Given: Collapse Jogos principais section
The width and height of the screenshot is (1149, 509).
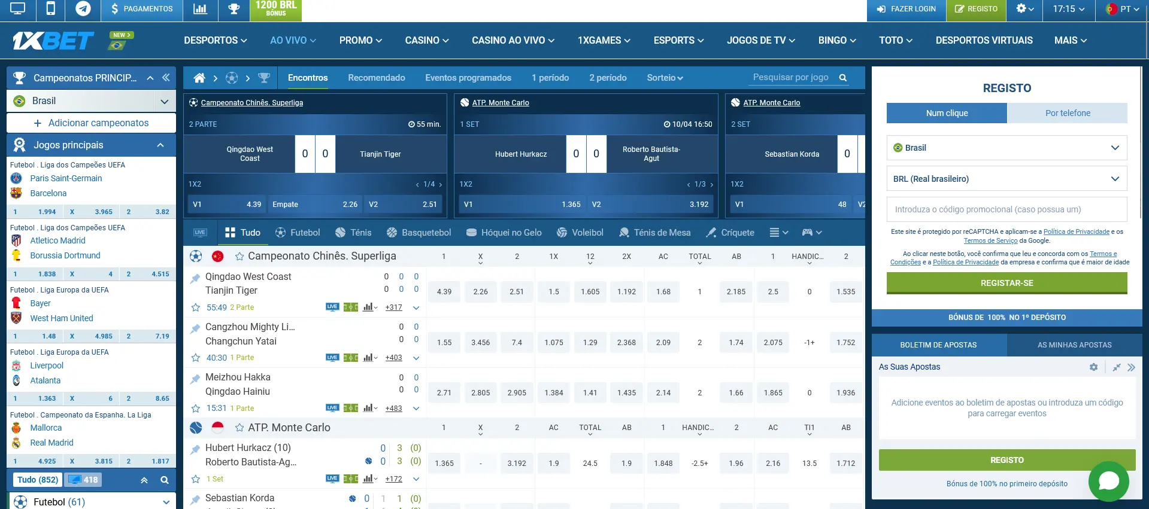Looking at the screenshot, I should [160, 145].
